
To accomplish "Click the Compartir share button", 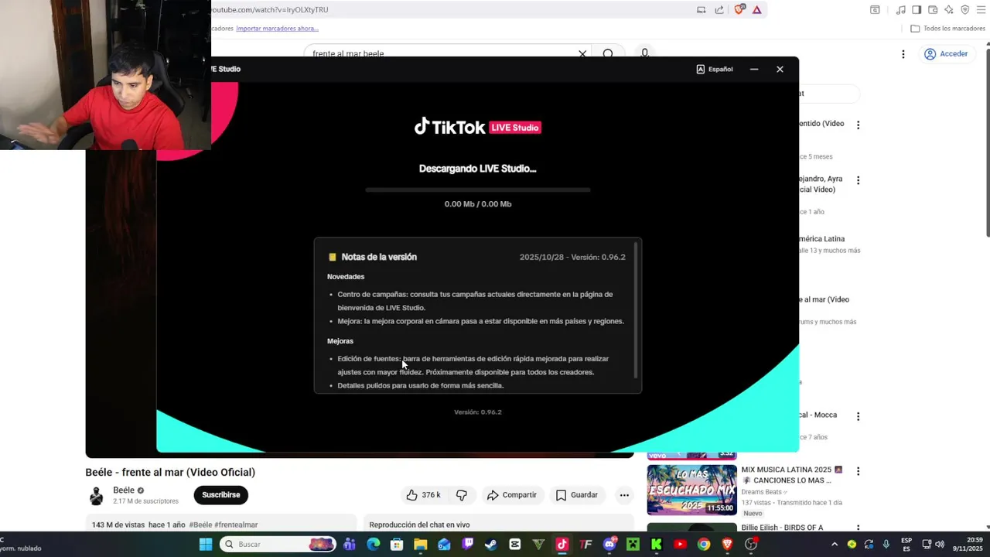I will (x=511, y=495).
